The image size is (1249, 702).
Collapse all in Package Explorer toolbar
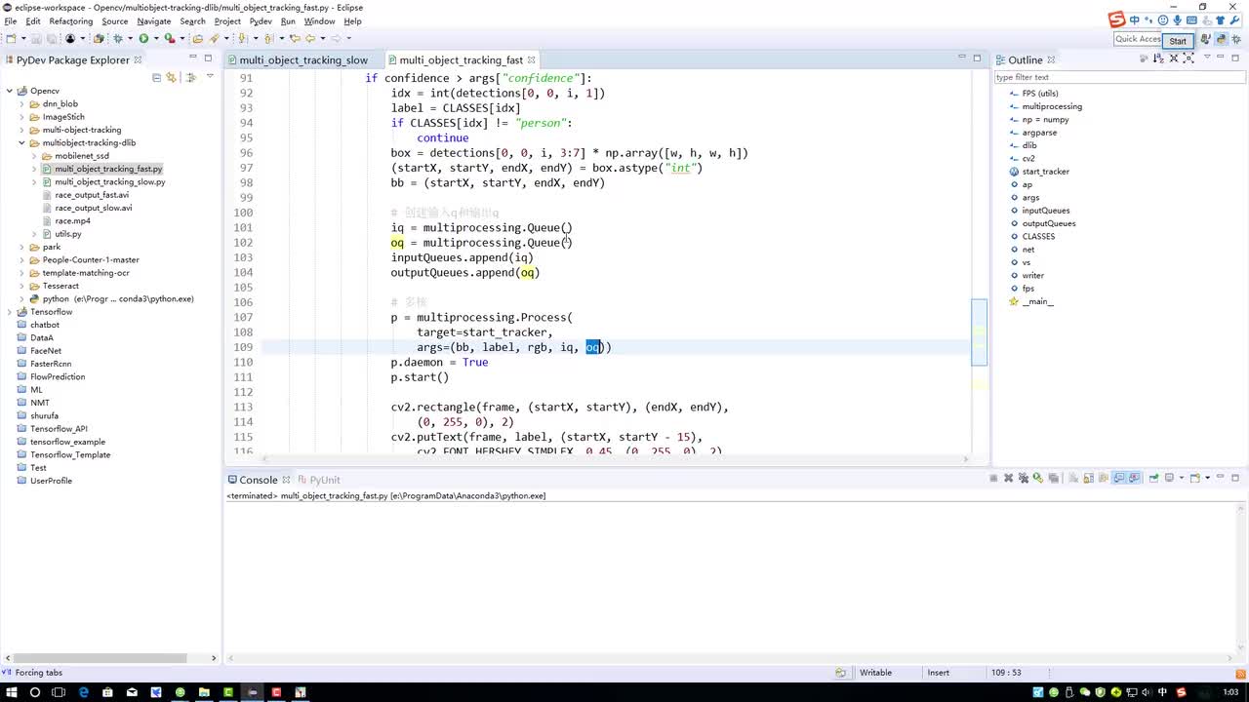pos(156,77)
